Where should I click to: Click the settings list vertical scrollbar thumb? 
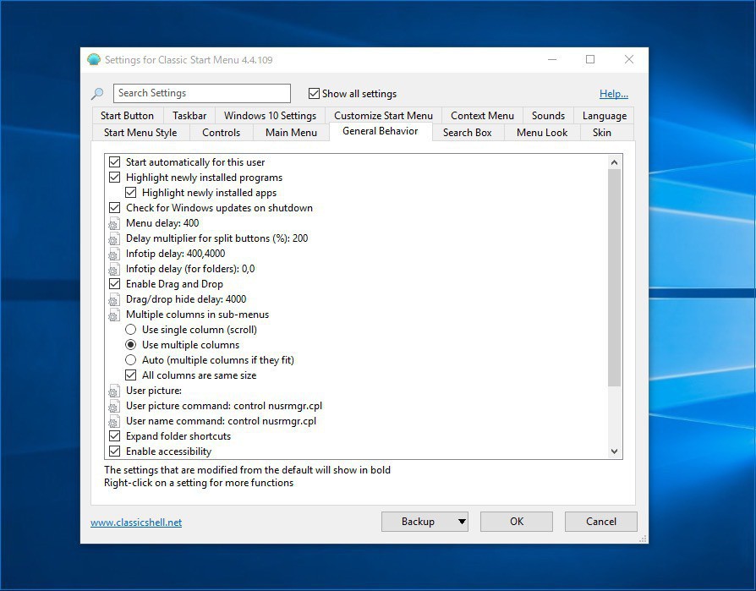(615, 279)
